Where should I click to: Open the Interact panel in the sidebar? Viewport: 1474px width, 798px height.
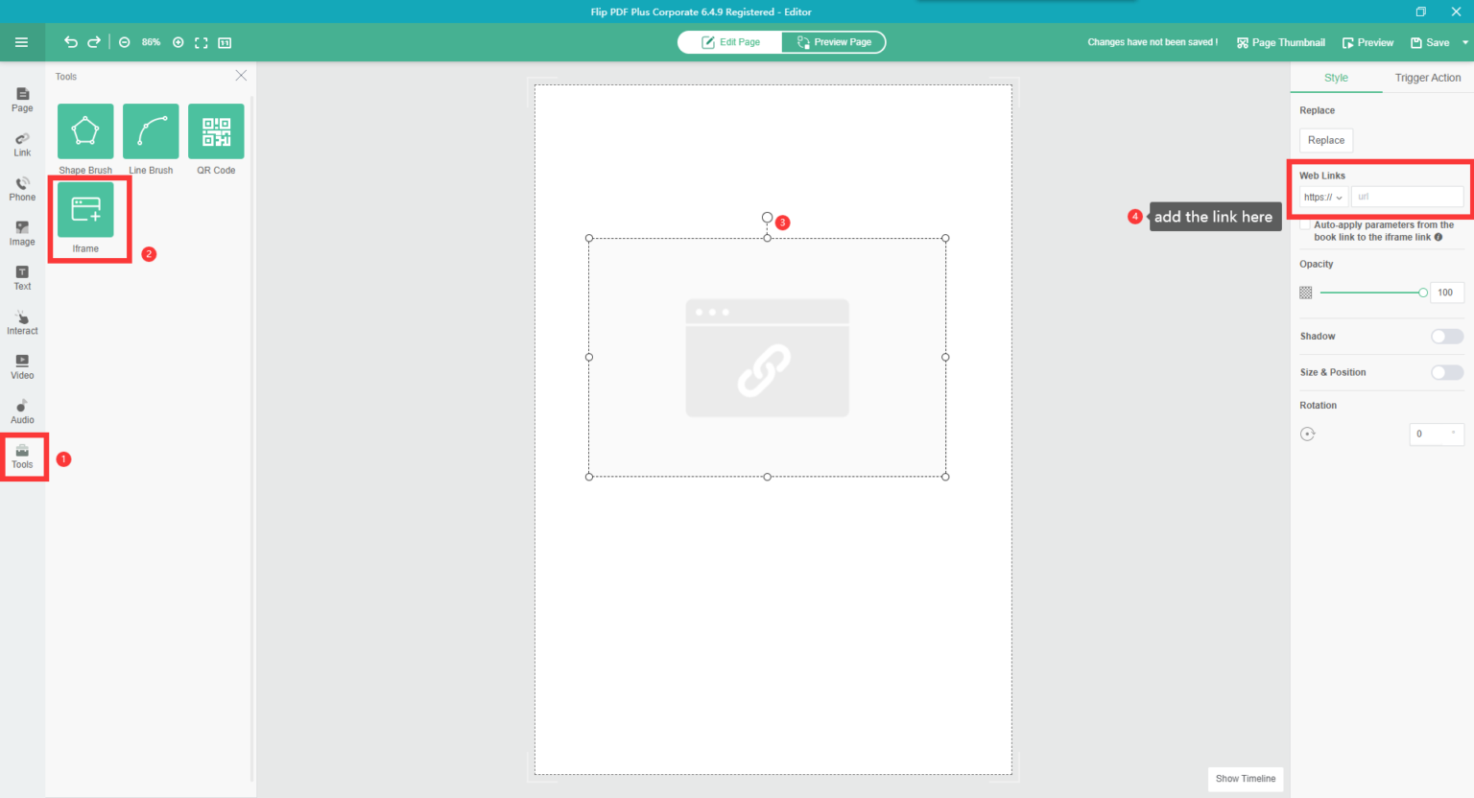(21, 321)
